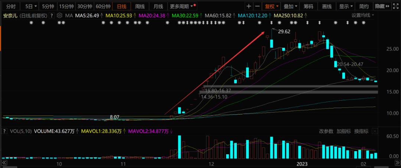Click the 加指标 add indicator link
The image size is (401, 168).
(343, 131)
